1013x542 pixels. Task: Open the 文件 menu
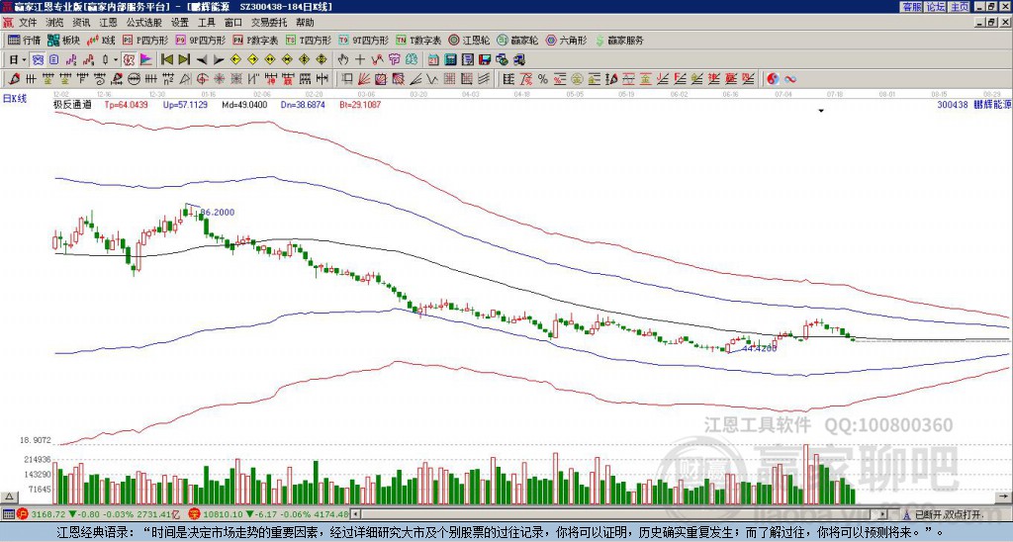click(28, 23)
